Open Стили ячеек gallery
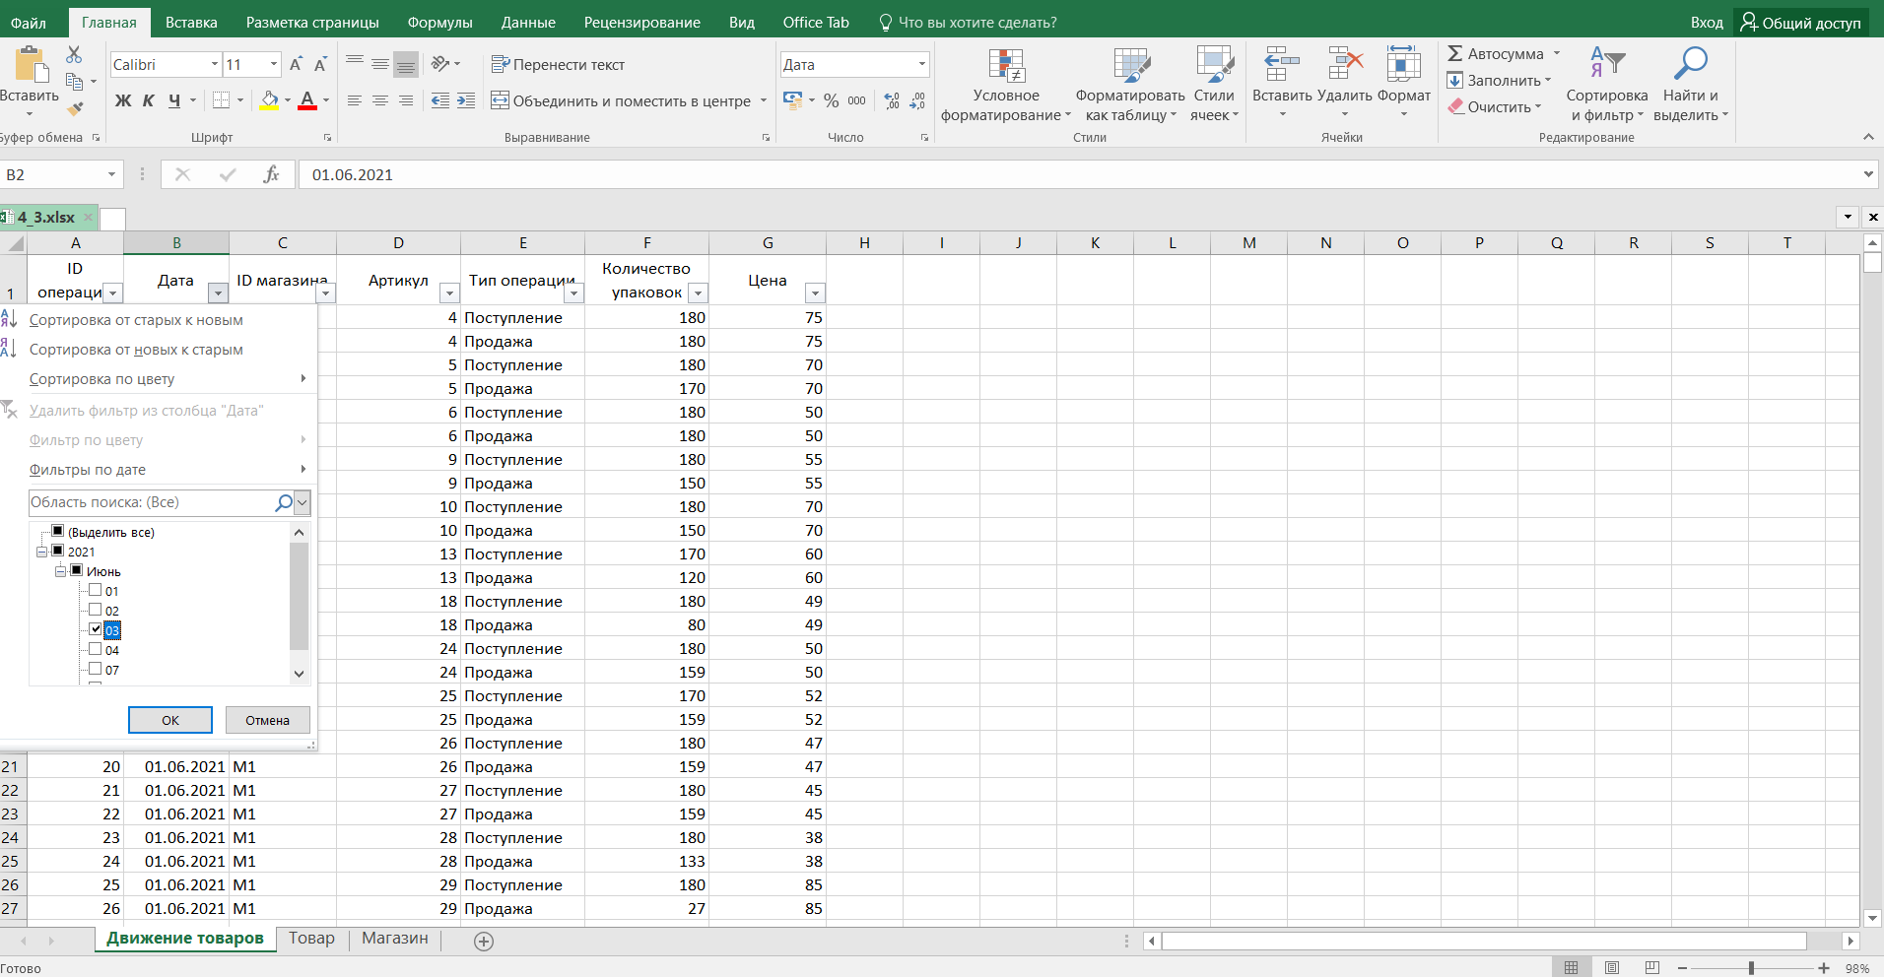 (1214, 86)
